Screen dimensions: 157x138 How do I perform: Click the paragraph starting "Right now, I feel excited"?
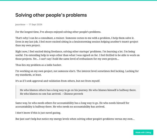77,55
